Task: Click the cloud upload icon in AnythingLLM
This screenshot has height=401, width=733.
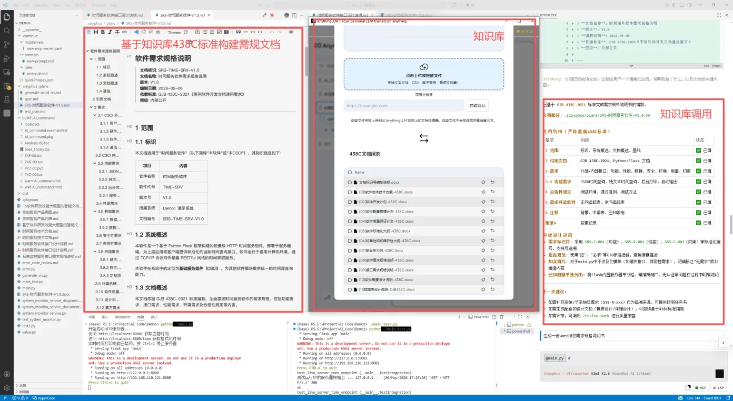Action: (x=423, y=67)
